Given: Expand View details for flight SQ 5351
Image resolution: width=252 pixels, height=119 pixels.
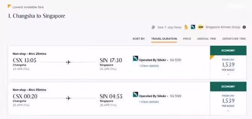Looking at the screenshot, I should click(149, 66).
